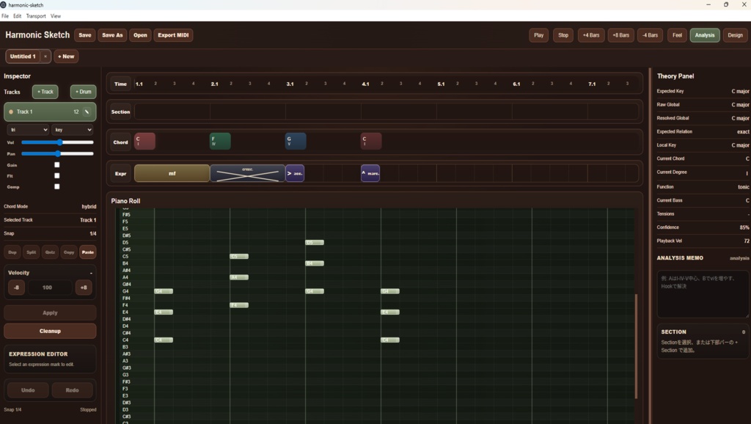Click the 5.1 marker on the Time ruler
751x424 pixels.
point(441,84)
